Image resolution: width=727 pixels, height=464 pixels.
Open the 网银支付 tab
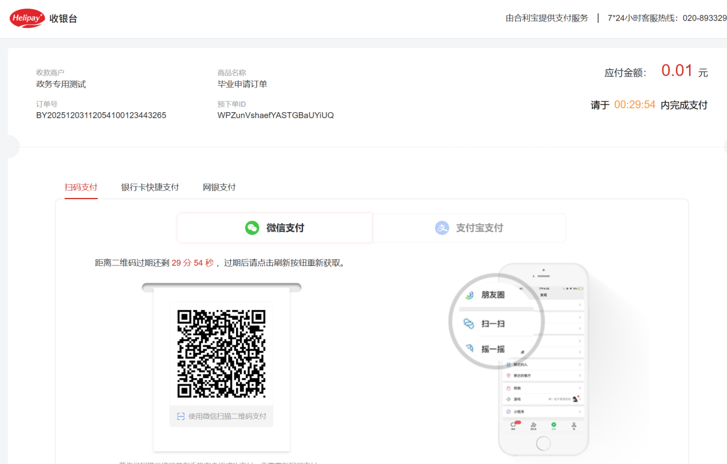click(219, 187)
